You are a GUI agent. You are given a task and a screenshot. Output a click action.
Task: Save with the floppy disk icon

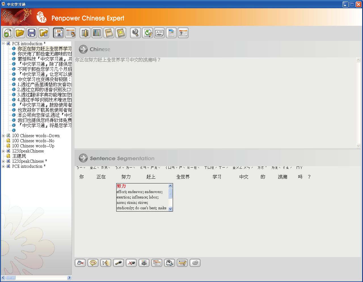32,33
